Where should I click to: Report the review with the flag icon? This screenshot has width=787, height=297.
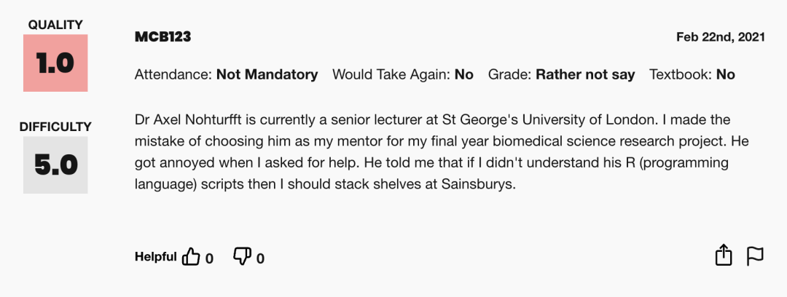click(755, 256)
